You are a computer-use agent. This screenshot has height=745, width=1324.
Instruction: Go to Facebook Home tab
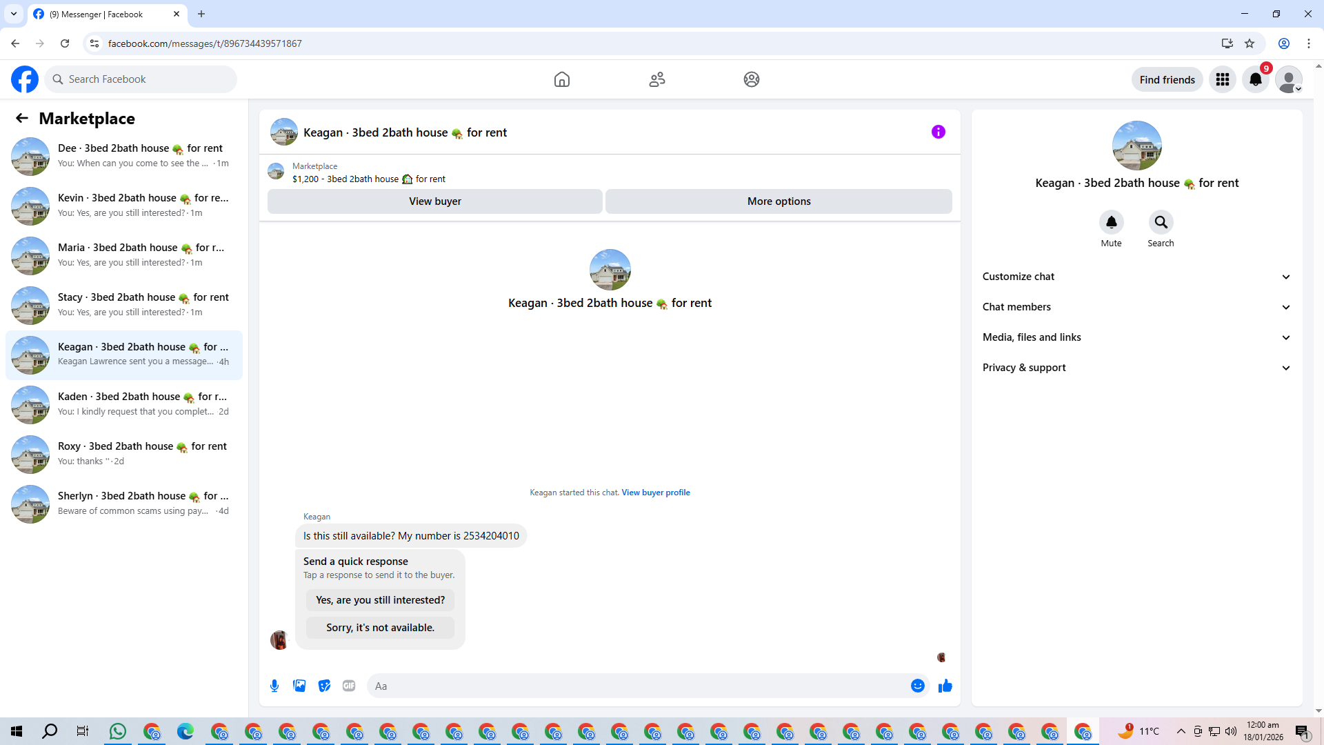pos(562,79)
